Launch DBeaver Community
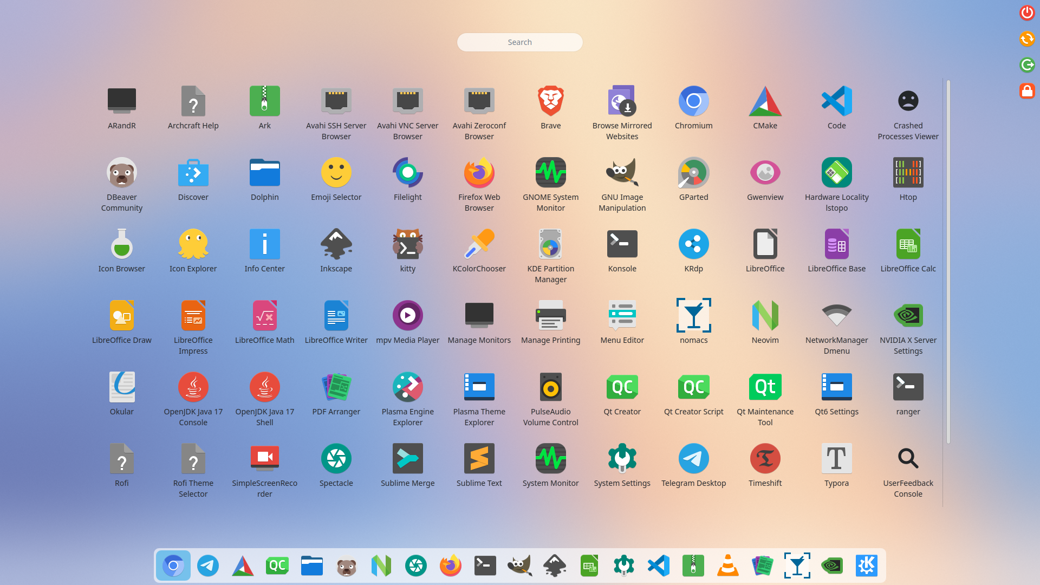 point(122,184)
